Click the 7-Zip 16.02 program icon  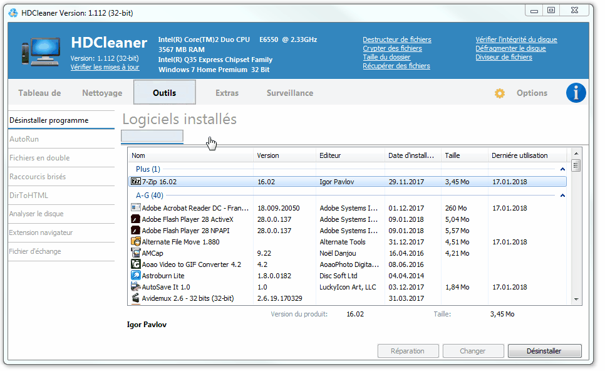pyautogui.click(x=136, y=182)
